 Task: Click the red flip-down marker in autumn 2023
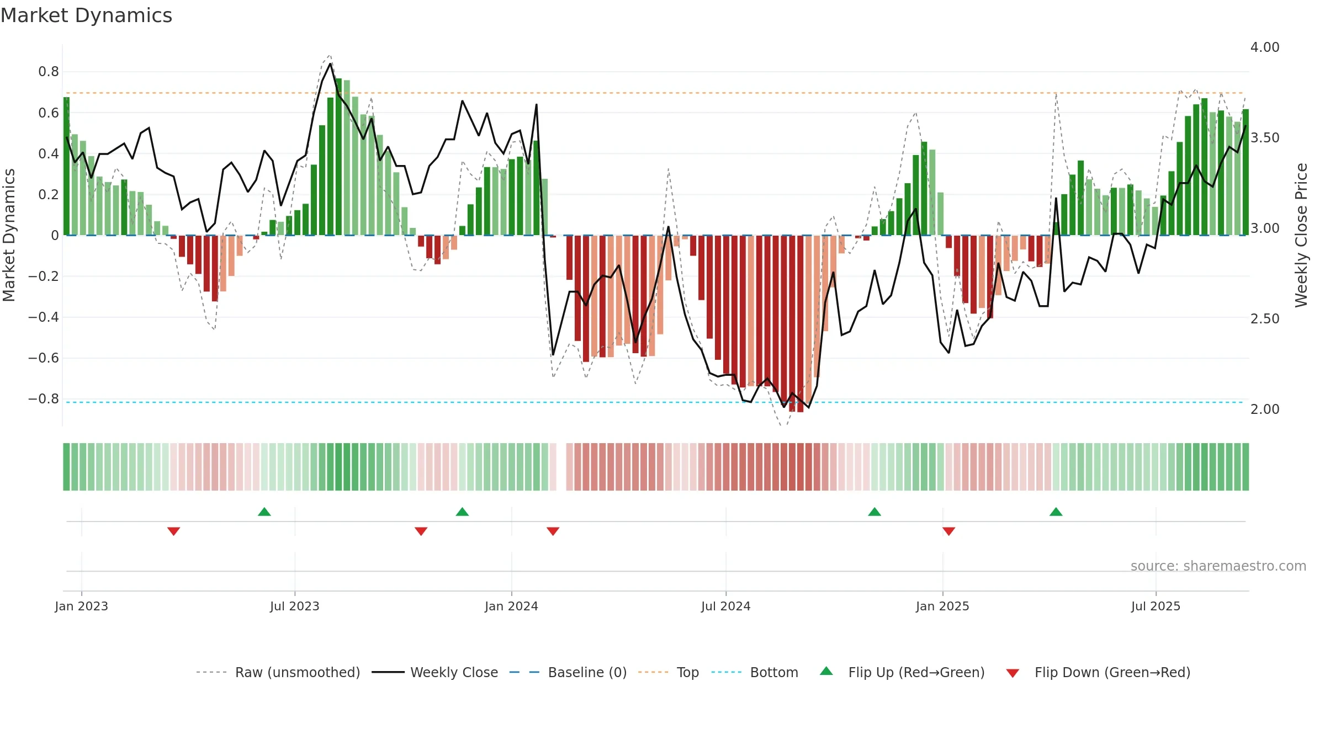(421, 531)
